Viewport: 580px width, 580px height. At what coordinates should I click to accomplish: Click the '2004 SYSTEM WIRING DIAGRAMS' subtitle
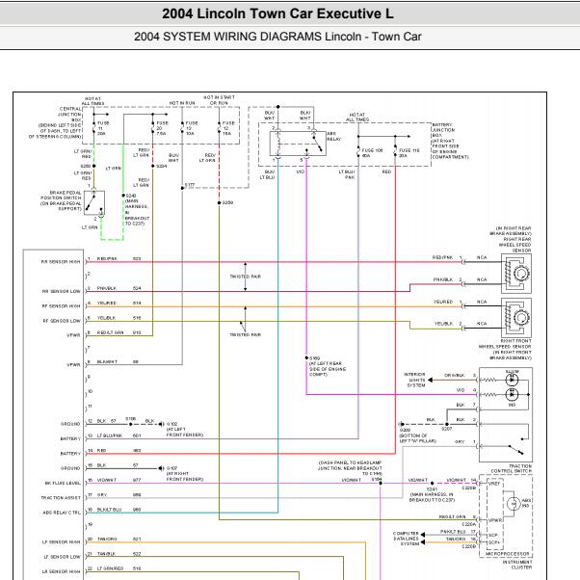[227, 37]
